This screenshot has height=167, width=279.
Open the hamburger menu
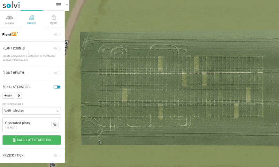click(59, 5)
